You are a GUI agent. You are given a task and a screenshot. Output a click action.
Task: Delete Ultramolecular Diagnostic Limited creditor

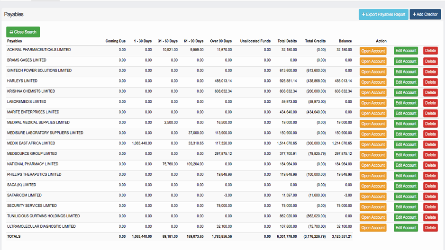click(430, 228)
